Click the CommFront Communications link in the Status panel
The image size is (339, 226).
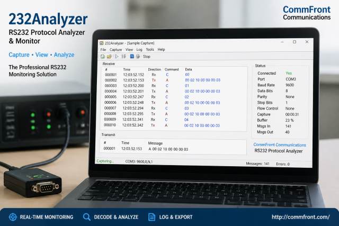(280, 145)
